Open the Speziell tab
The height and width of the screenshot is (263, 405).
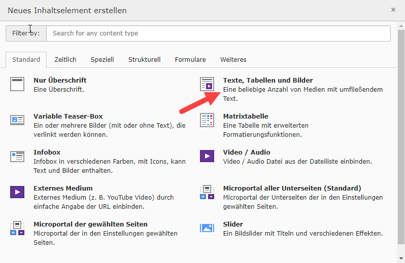(x=102, y=60)
